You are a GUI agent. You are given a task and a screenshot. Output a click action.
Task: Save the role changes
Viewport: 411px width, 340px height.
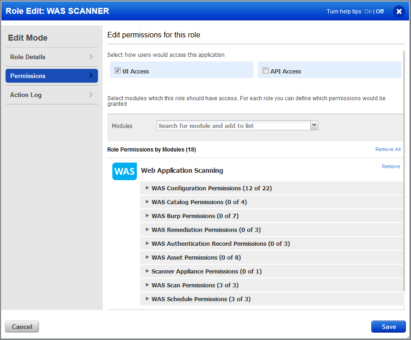pyautogui.click(x=388, y=327)
